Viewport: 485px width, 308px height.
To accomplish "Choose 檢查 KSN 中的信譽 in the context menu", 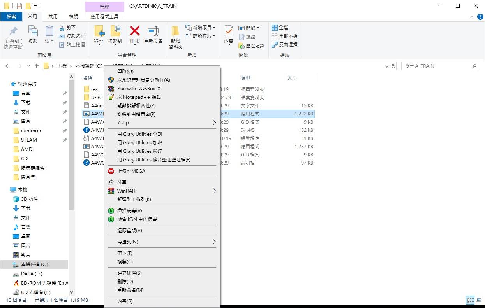I will click(x=162, y=219).
